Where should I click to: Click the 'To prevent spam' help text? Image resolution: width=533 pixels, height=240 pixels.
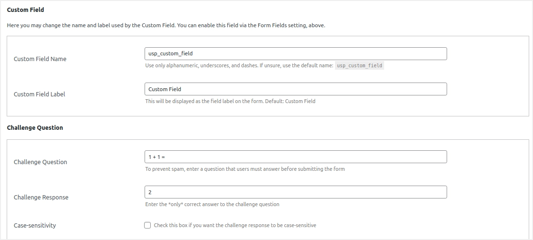(x=245, y=169)
